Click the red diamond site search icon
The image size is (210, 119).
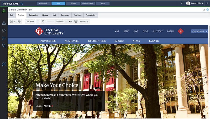pos(181,31)
